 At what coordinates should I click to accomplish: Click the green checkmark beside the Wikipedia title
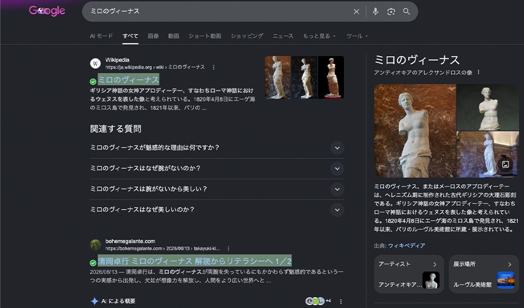click(x=93, y=81)
